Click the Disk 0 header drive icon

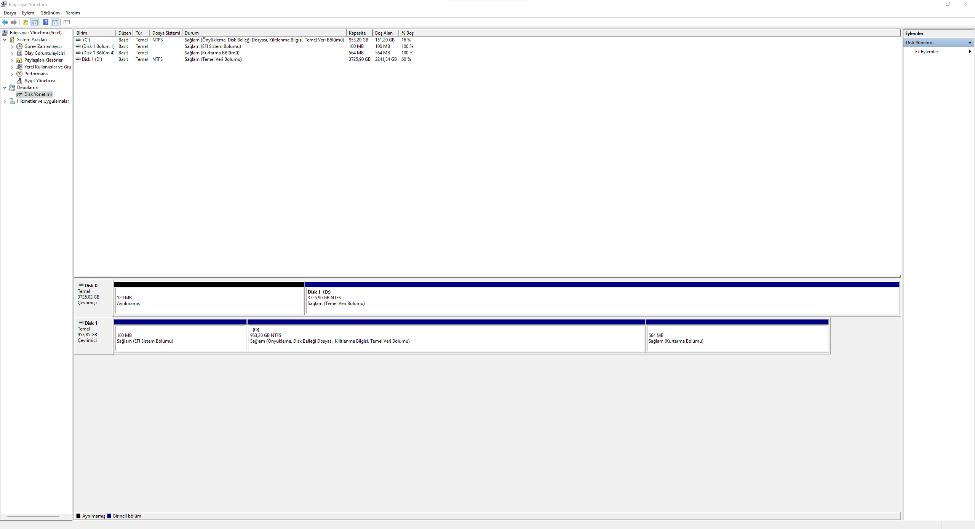[x=81, y=285]
